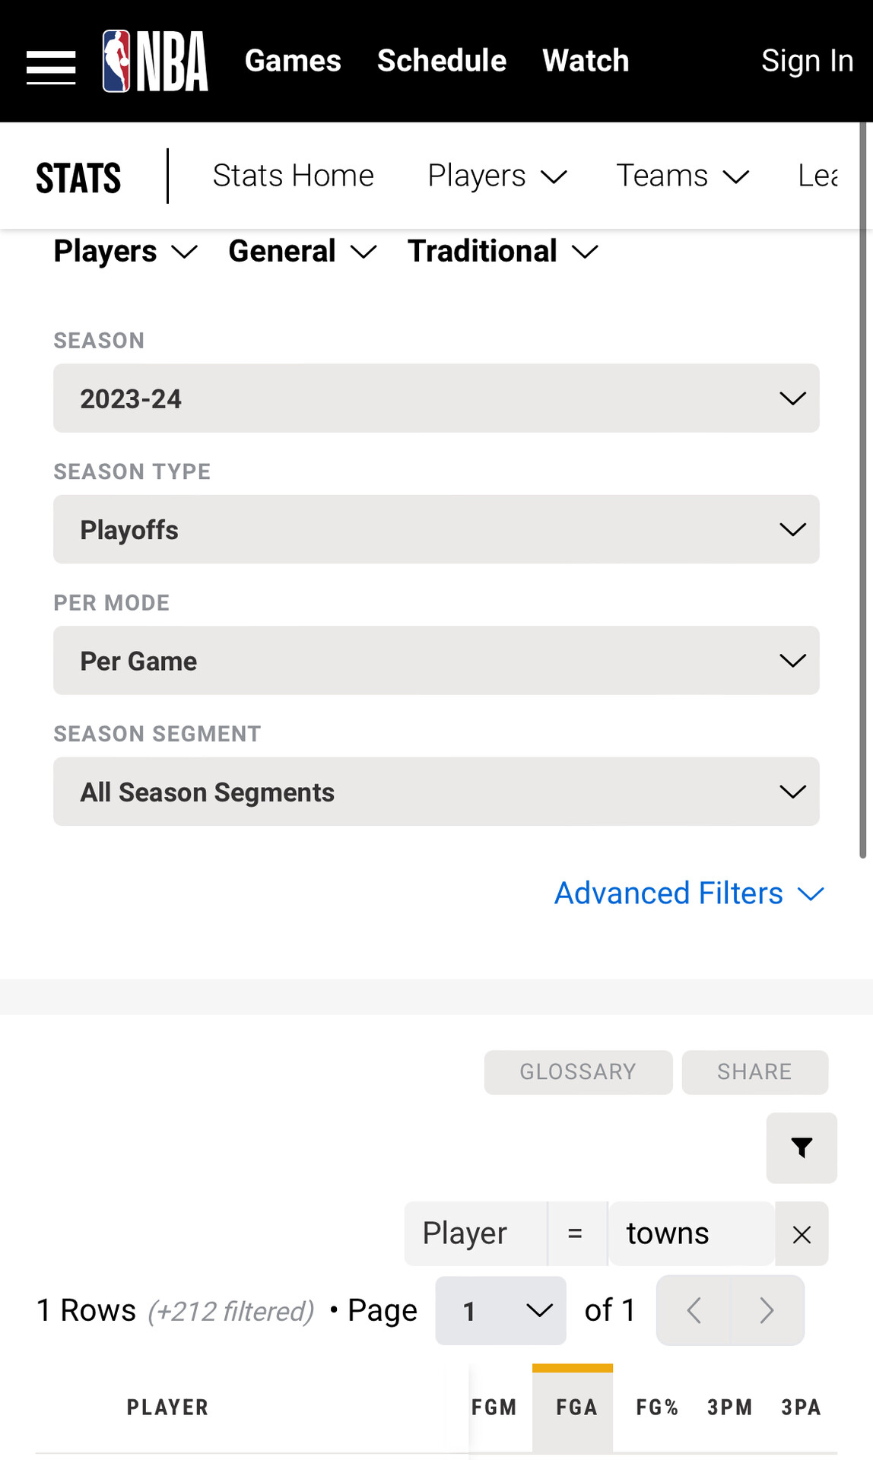Sort the table by FGA column

(576, 1408)
